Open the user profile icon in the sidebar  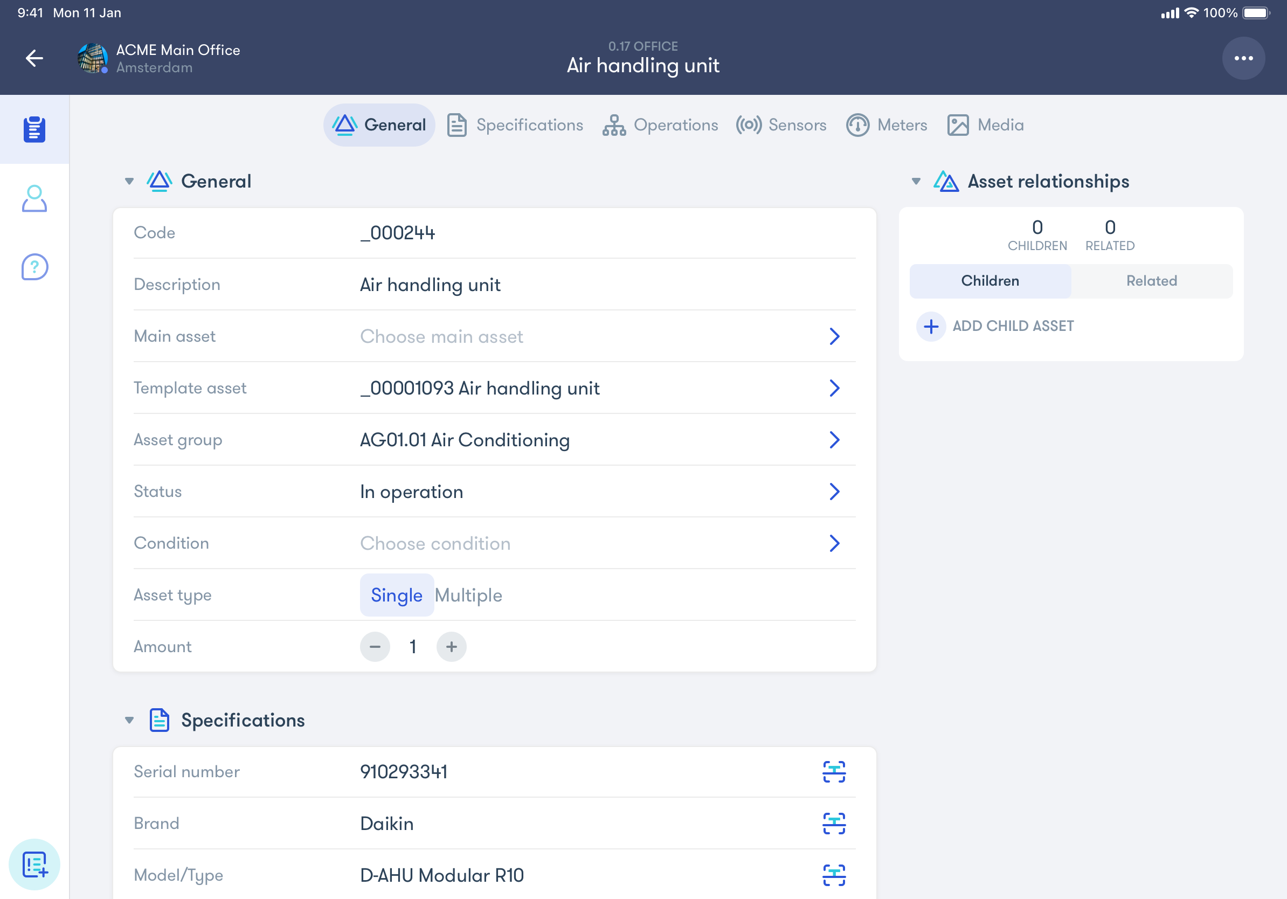pos(34,198)
